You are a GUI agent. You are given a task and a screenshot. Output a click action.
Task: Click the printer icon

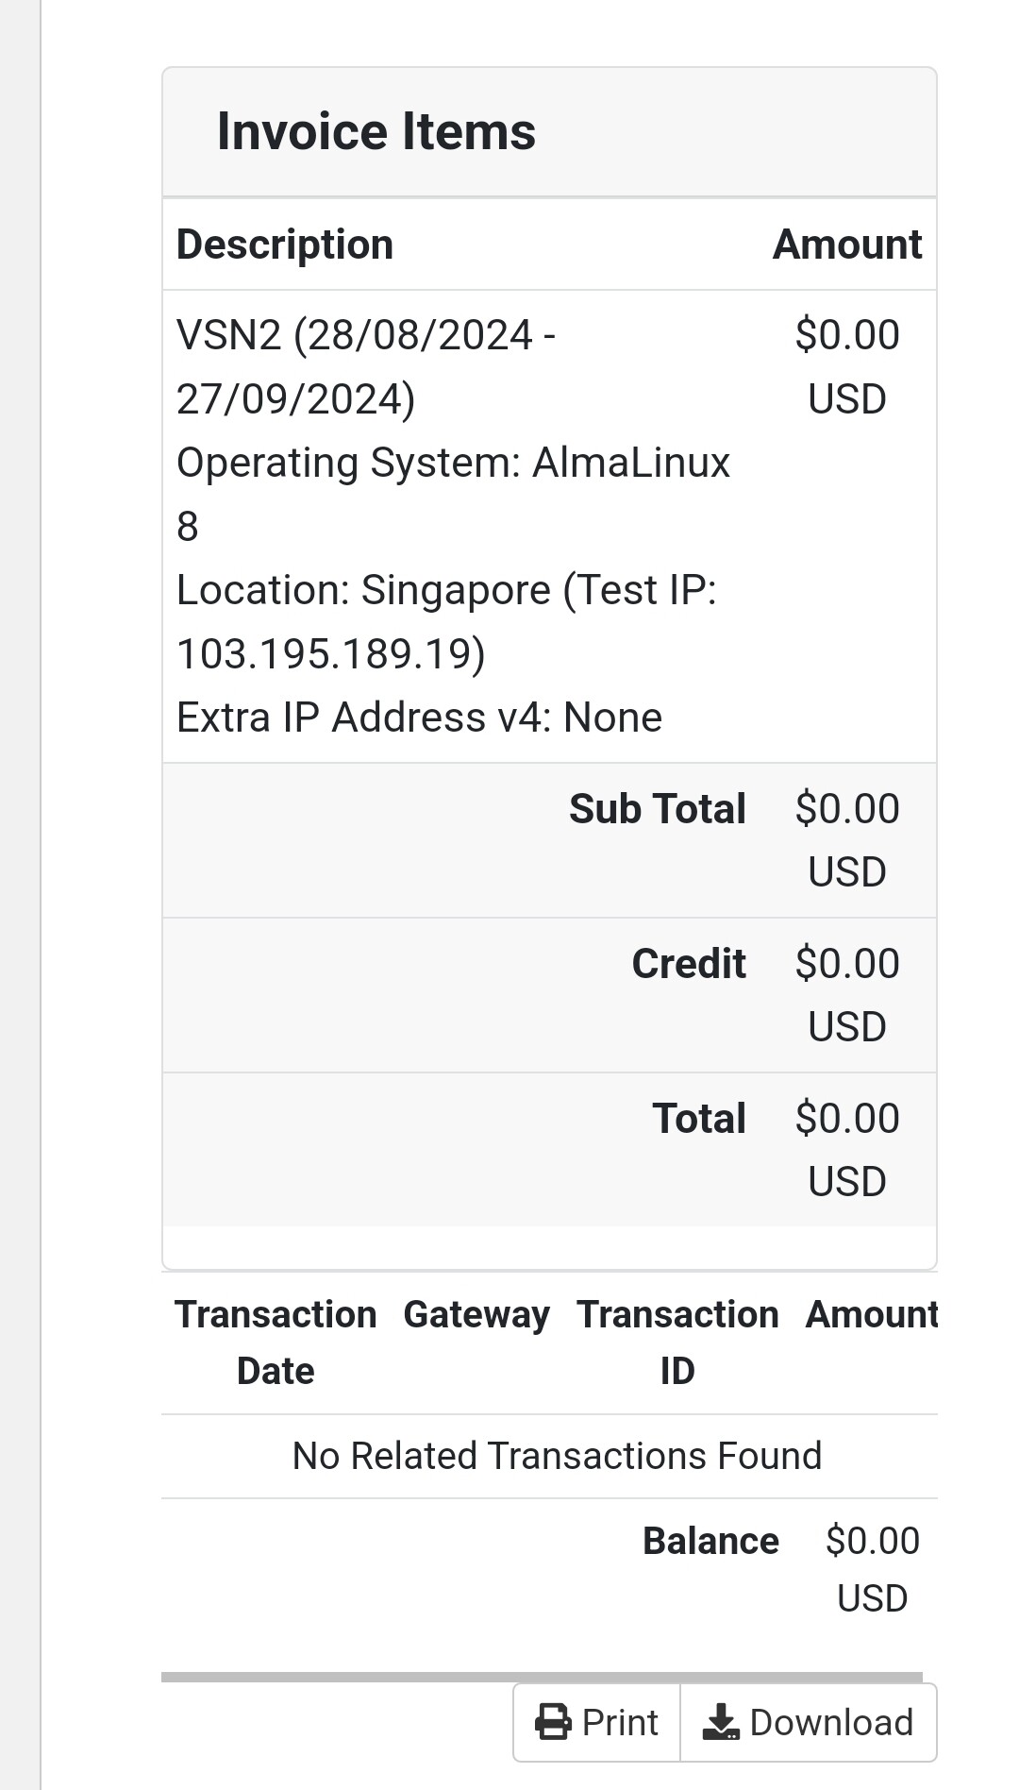click(x=553, y=1722)
